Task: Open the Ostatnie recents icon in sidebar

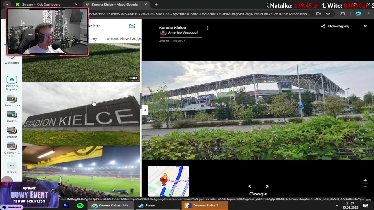Action: [12, 57]
